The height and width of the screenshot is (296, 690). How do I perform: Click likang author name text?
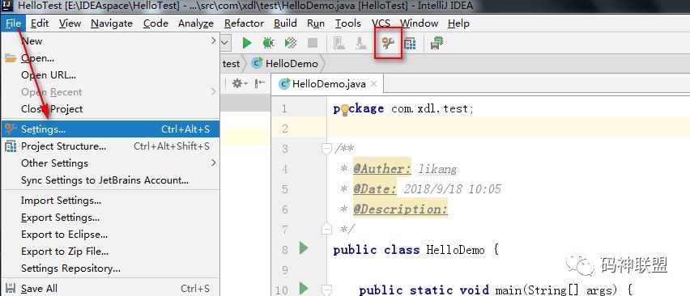(x=437, y=169)
